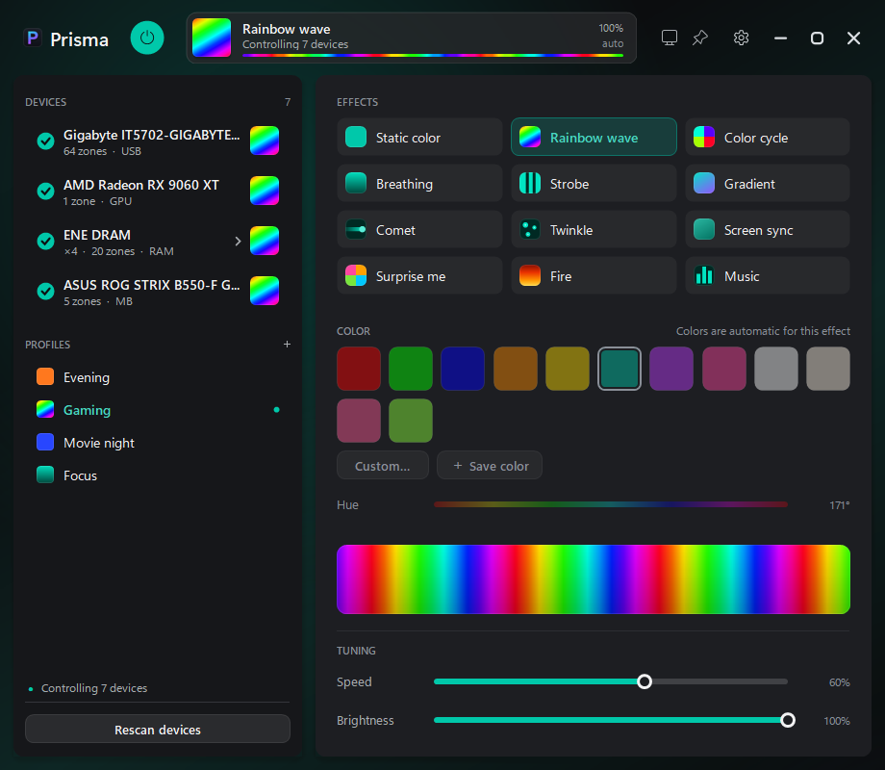Click the Gigabyte device rainbow swatch

pyautogui.click(x=265, y=141)
